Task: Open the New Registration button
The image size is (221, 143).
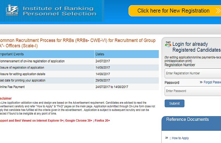Action: tap(175, 11)
